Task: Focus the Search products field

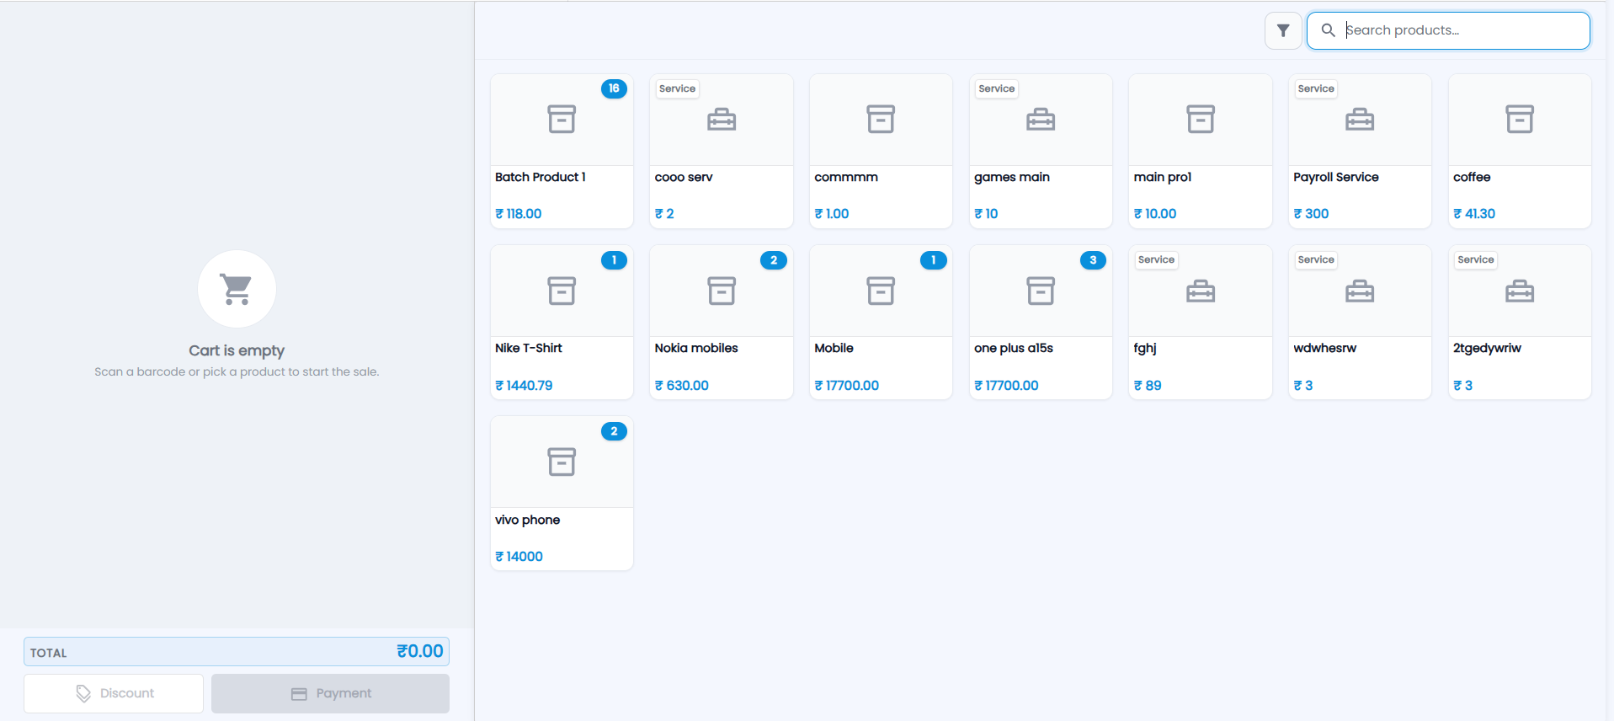Action: point(1448,30)
